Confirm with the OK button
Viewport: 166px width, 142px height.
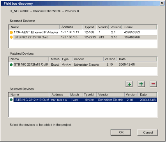point(121,132)
